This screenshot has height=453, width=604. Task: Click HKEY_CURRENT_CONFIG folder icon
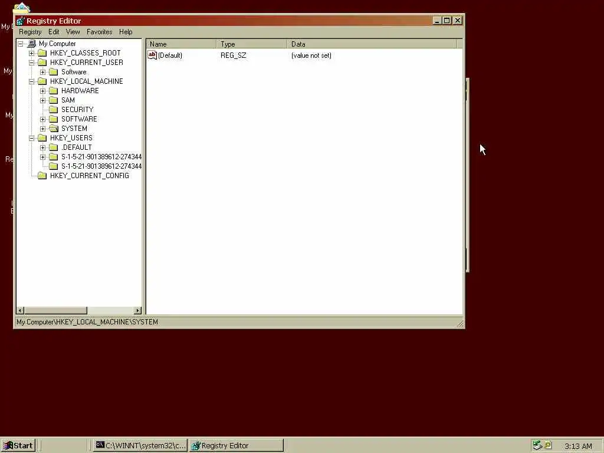[x=42, y=176]
